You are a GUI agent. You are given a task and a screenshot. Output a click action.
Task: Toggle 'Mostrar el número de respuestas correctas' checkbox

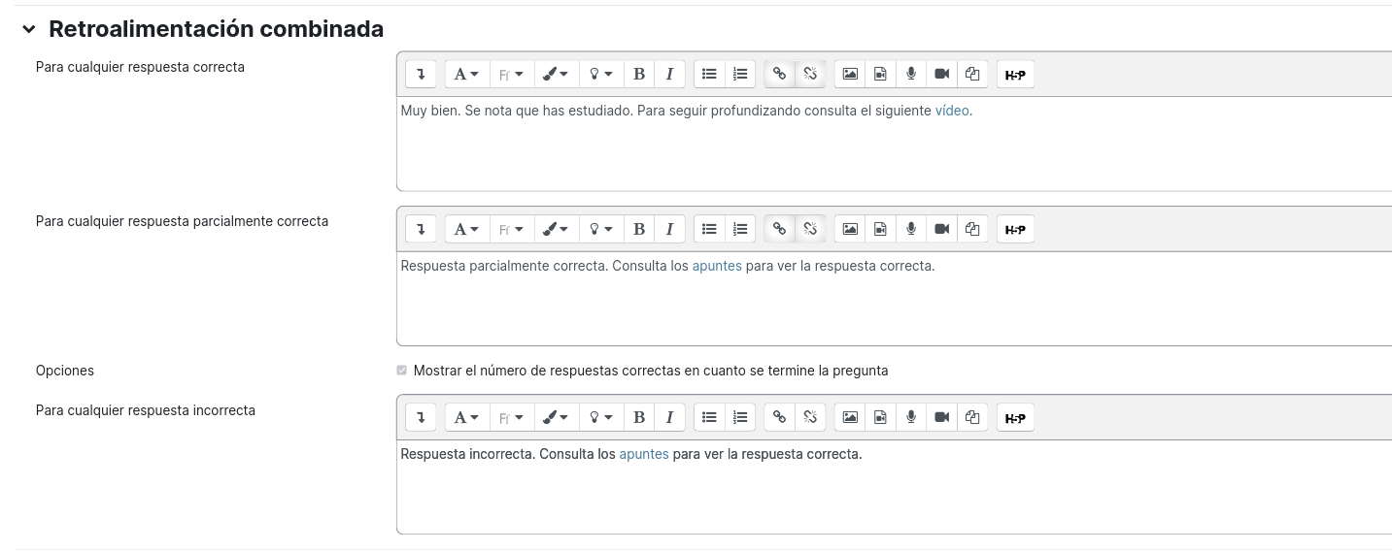click(x=402, y=371)
